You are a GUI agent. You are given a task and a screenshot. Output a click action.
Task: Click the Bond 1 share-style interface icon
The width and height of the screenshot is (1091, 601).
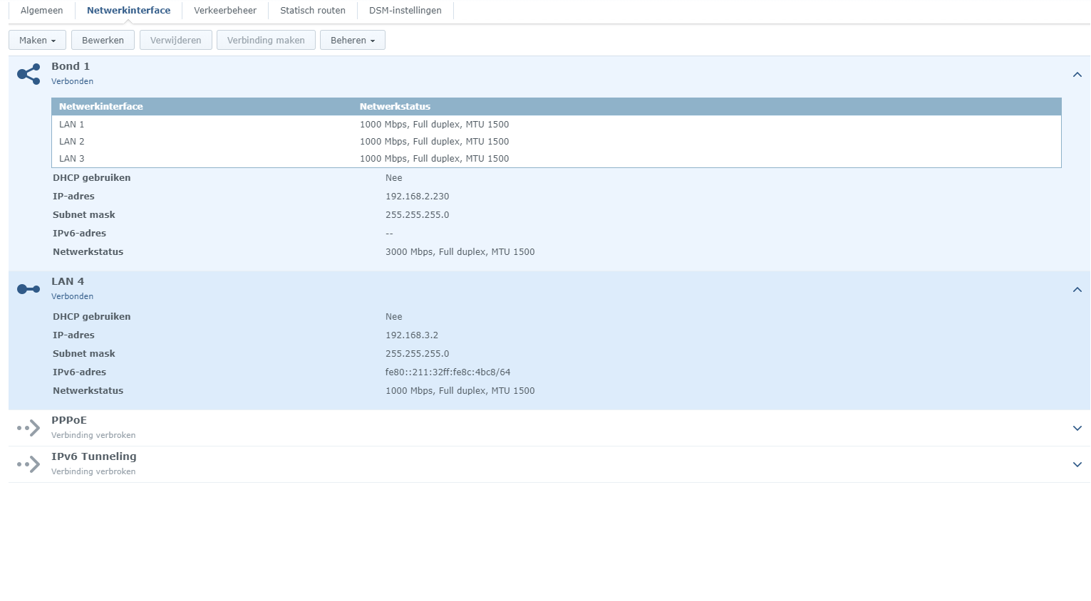click(x=29, y=74)
